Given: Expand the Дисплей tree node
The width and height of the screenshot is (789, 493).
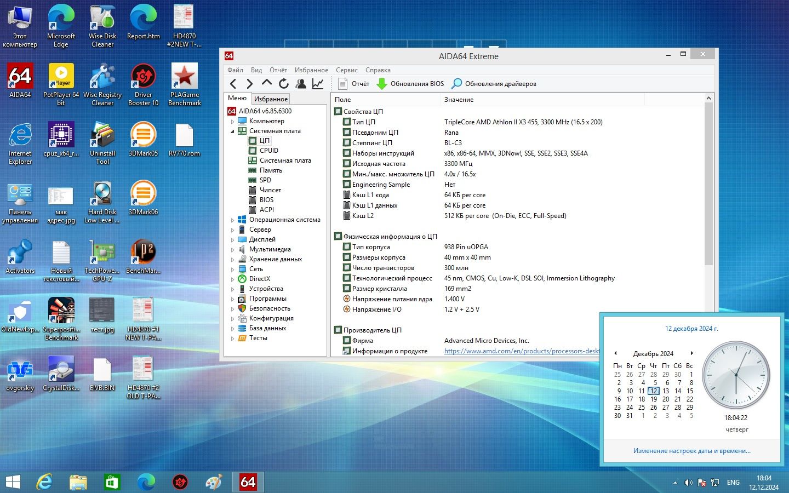Looking at the screenshot, I should coord(232,240).
